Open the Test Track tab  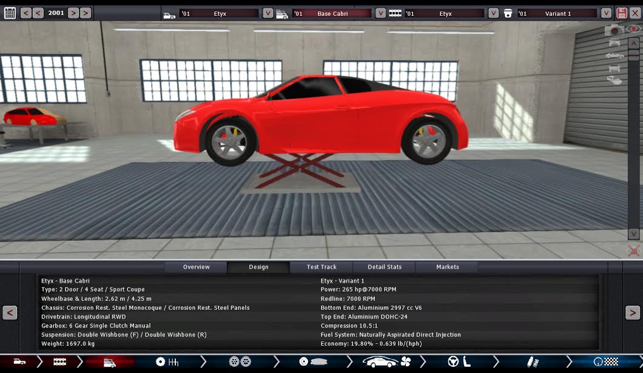[x=321, y=267]
